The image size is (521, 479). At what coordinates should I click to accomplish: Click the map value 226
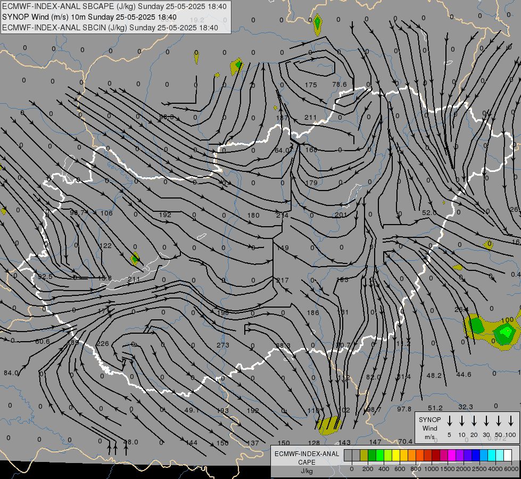point(103,344)
